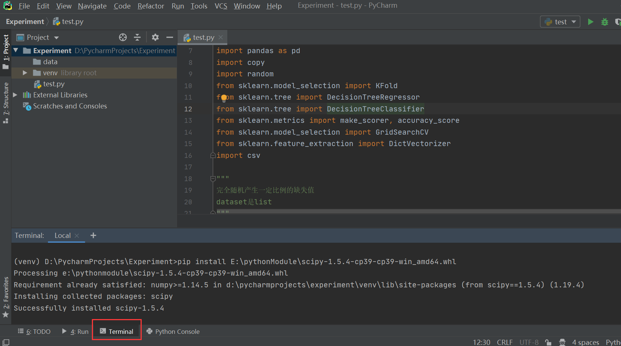
Task: Open the Help menu
Action: tap(274, 6)
